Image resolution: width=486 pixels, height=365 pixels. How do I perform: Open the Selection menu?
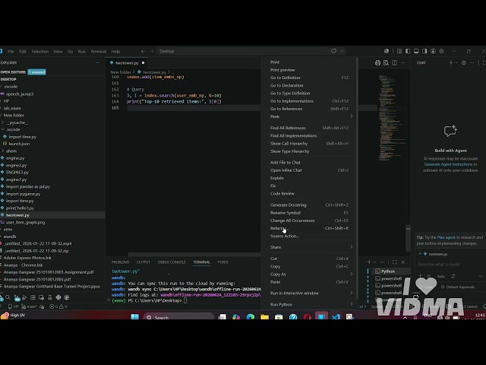pyautogui.click(x=40, y=52)
